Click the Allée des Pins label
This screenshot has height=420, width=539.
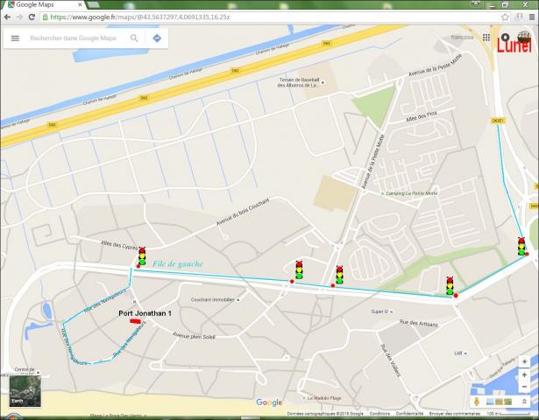[422, 116]
